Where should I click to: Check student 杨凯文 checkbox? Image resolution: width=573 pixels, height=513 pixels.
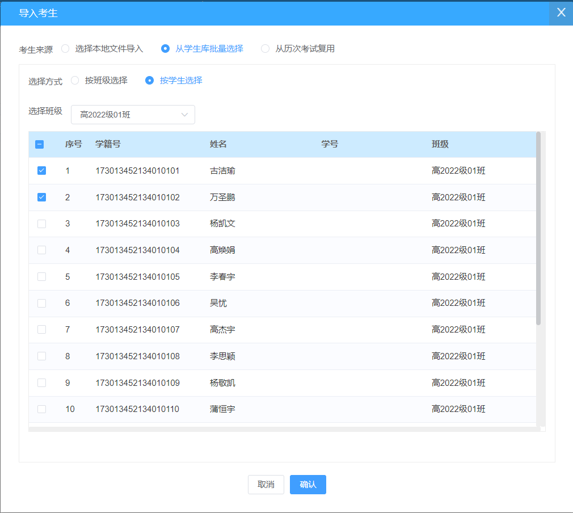tap(41, 224)
